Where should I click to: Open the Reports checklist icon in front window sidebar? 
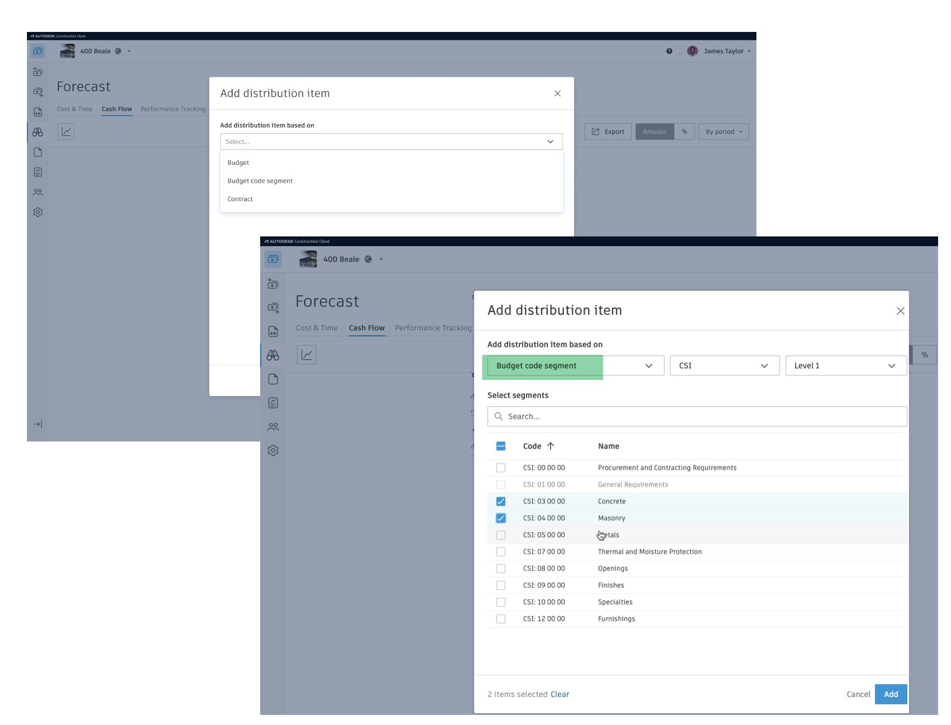(273, 403)
